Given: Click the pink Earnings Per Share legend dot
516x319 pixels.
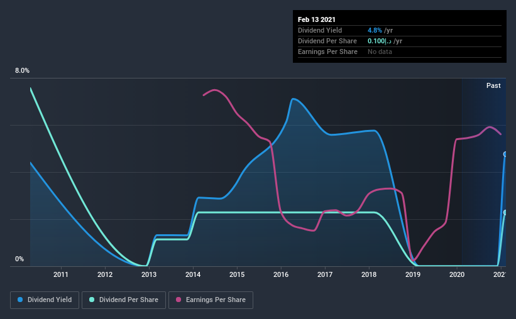Looking at the screenshot, I should (178, 300).
